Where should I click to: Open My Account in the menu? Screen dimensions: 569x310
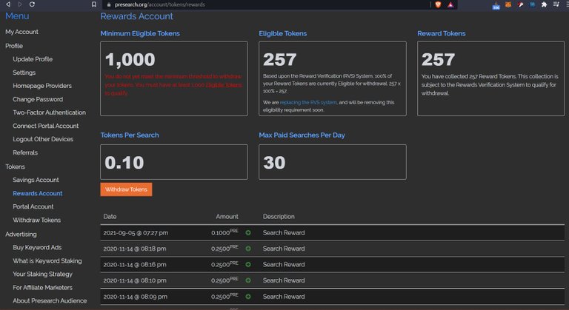click(21, 32)
